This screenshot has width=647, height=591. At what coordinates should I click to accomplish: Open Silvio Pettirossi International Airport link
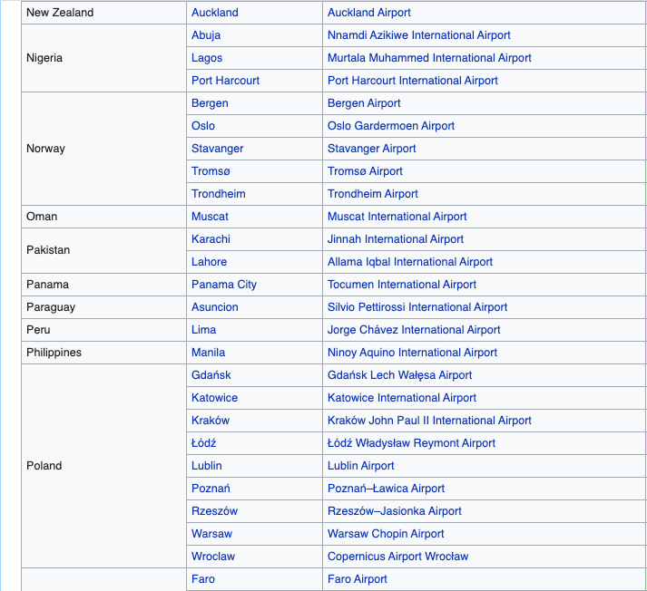[x=417, y=307]
